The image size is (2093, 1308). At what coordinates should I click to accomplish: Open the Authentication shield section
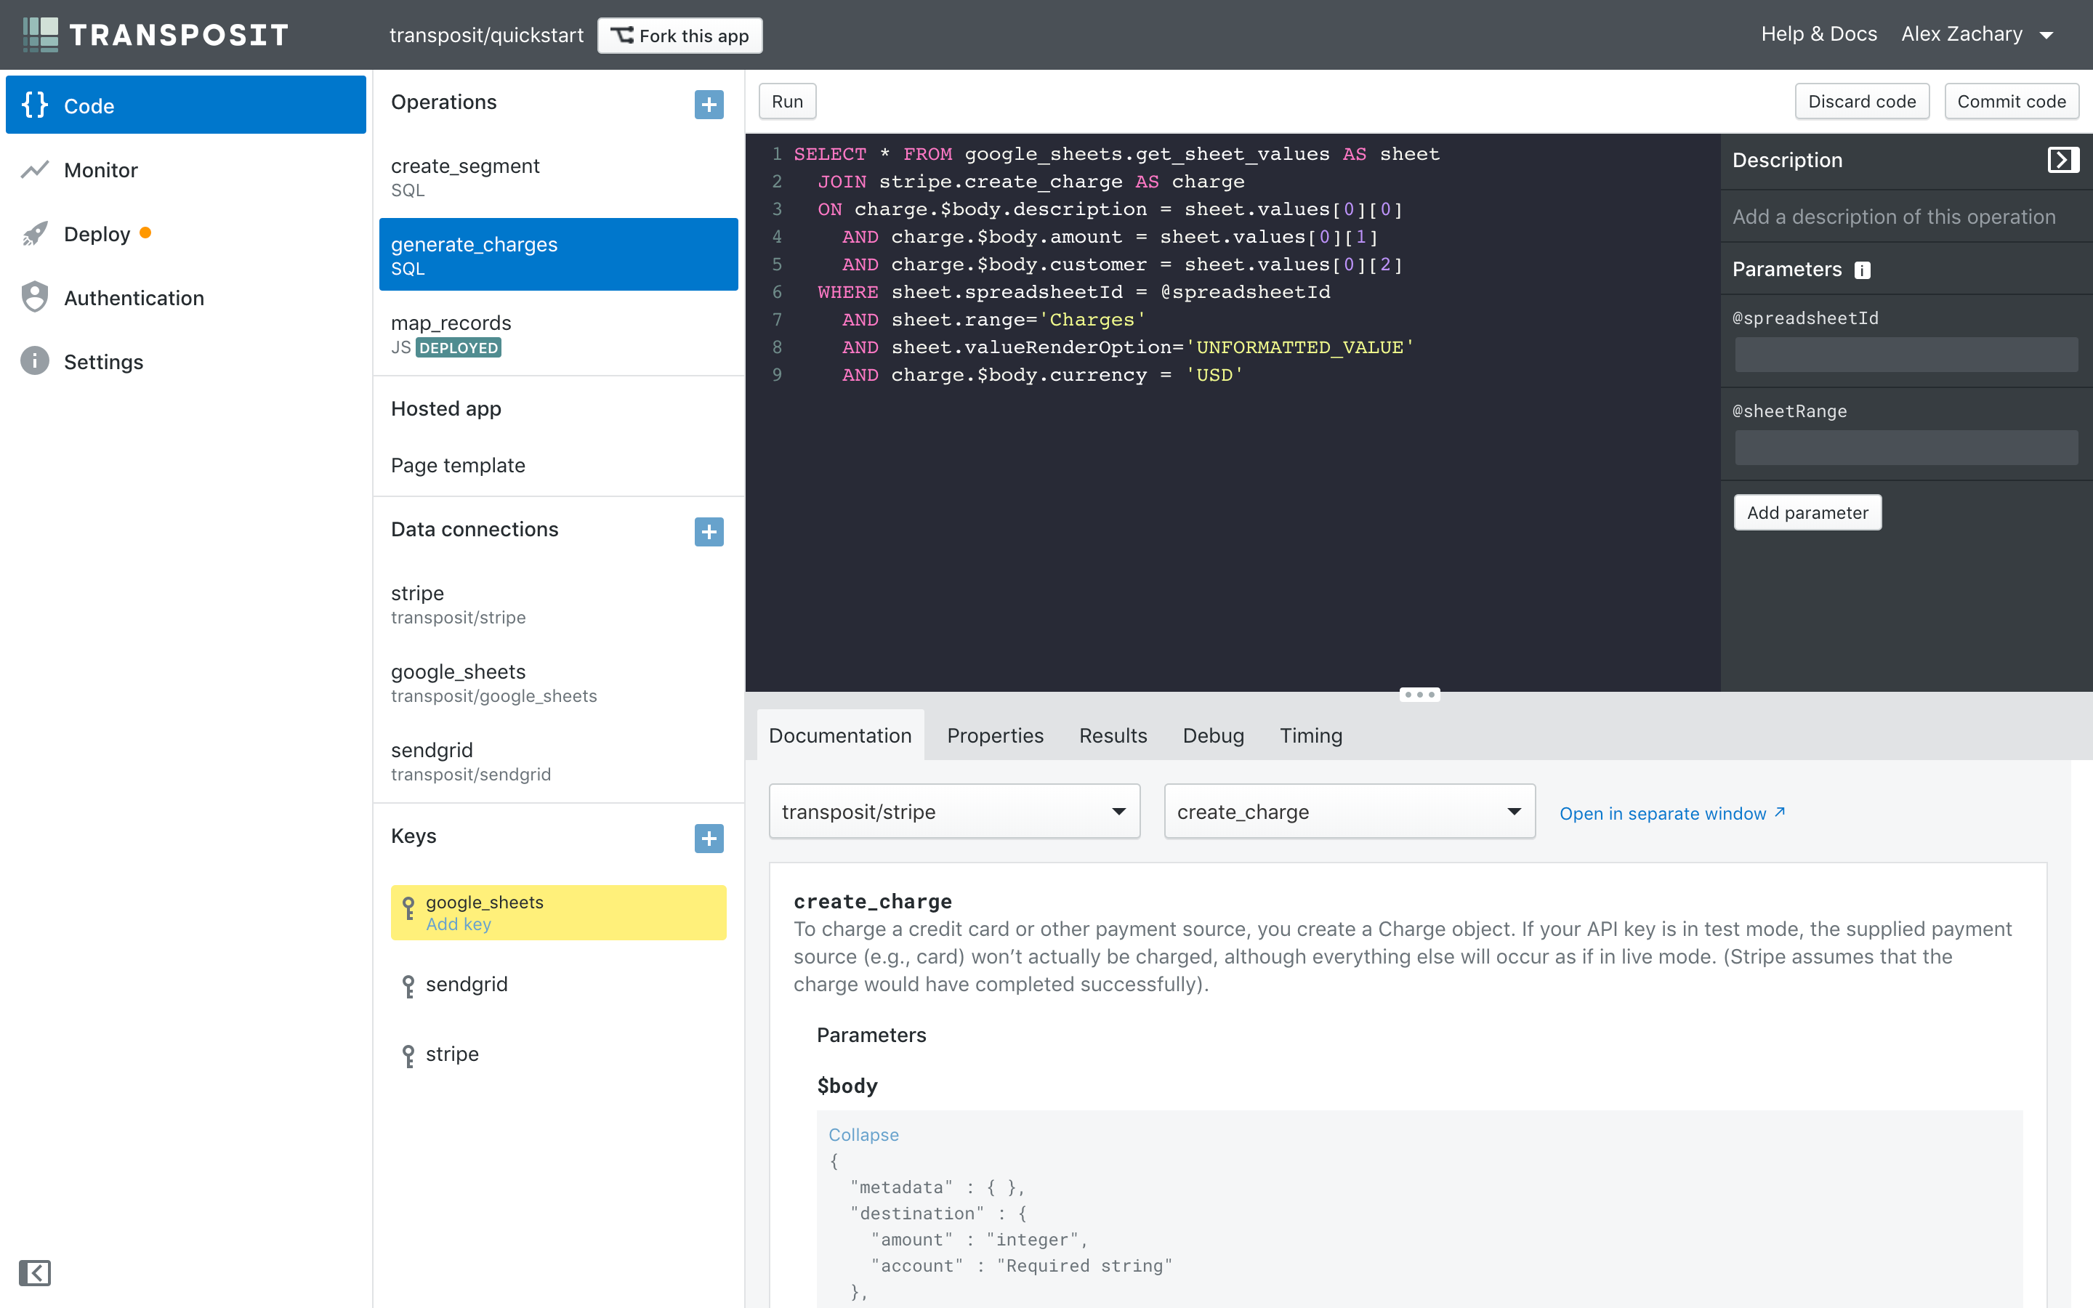pos(133,299)
